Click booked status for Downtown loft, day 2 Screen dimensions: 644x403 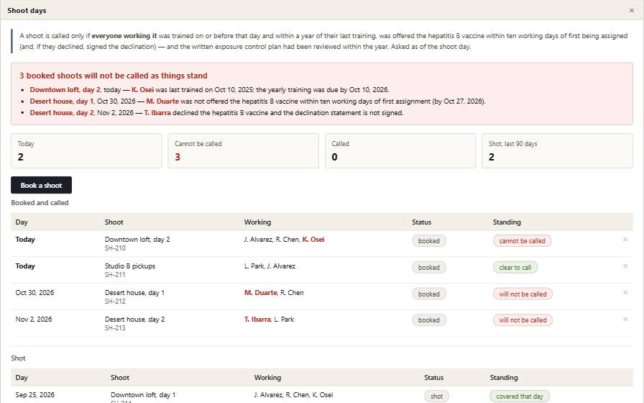pyautogui.click(x=429, y=241)
